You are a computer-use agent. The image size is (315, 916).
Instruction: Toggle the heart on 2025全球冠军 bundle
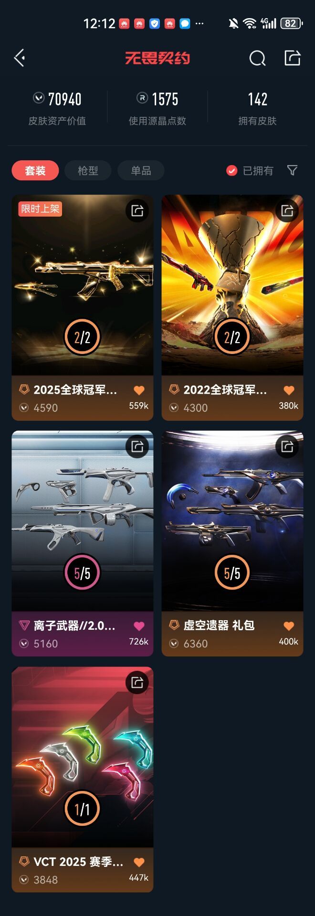(x=139, y=390)
